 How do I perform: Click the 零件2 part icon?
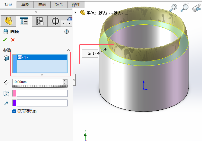coord(83,13)
